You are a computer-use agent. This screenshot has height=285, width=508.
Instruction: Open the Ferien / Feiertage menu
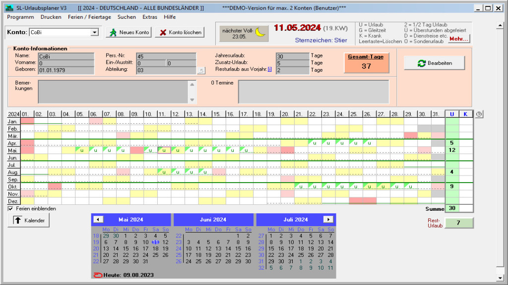pos(89,17)
